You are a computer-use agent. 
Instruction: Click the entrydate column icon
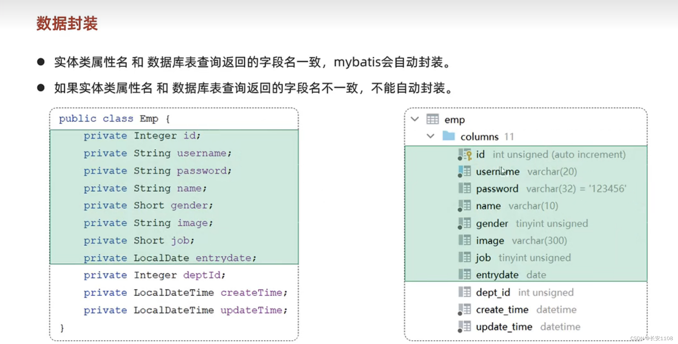465,274
